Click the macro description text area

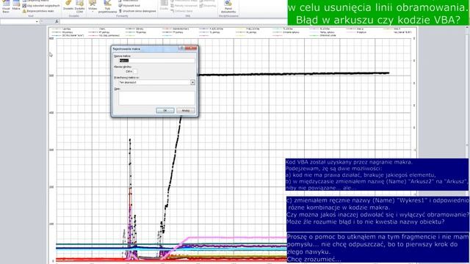[x=156, y=98]
